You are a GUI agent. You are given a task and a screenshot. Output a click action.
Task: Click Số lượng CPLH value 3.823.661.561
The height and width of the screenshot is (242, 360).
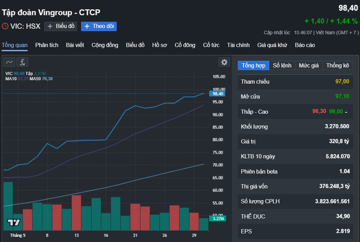[x=332, y=202]
